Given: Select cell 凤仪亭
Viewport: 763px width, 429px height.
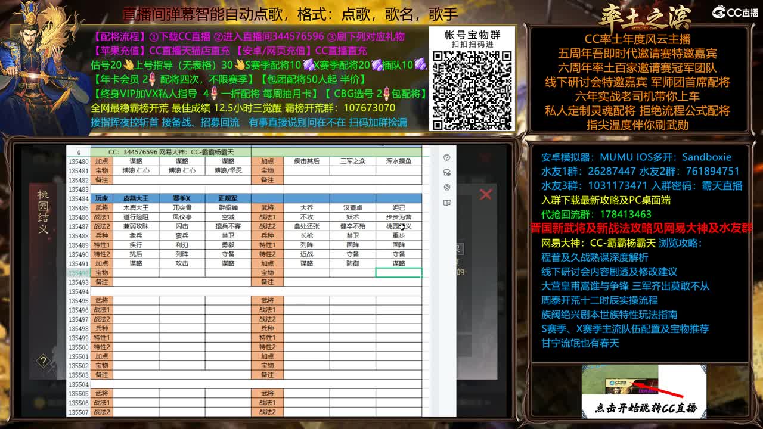Looking at the screenshot, I should 182,217.
